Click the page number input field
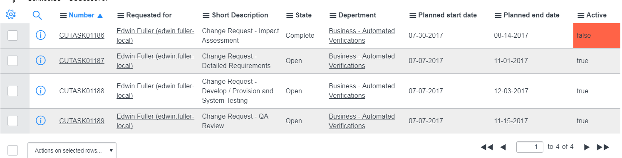This screenshot has height=158, width=622. [x=530, y=147]
